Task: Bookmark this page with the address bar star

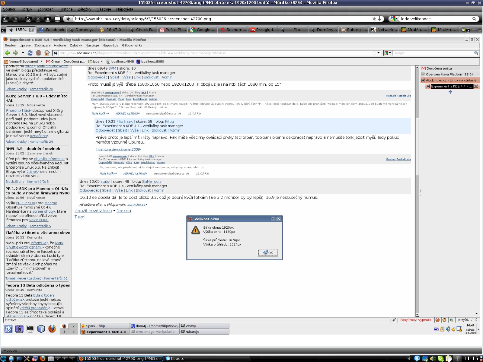Action: (x=374, y=19)
